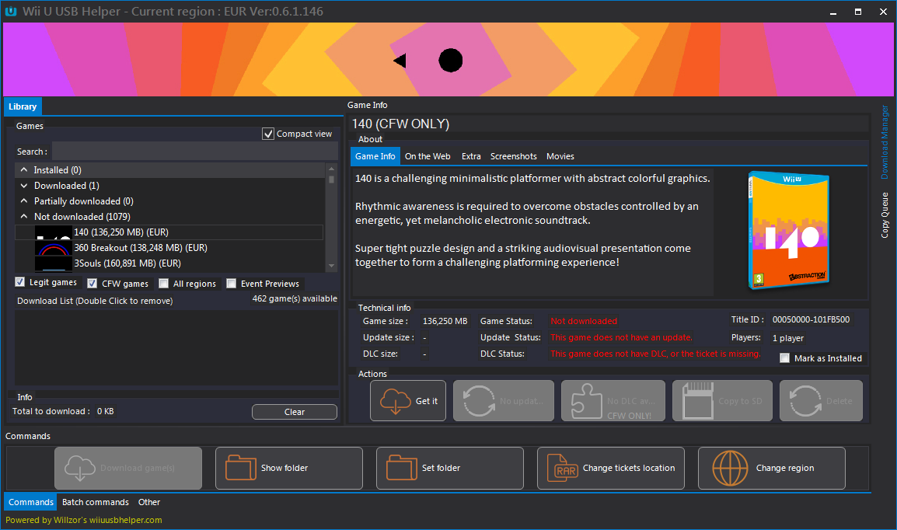Enable the All regions checkbox

163,284
